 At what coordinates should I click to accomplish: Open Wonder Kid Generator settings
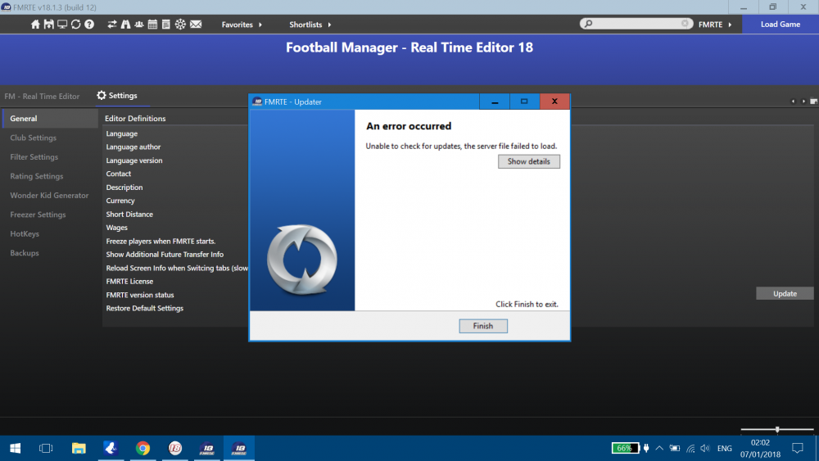(x=49, y=196)
